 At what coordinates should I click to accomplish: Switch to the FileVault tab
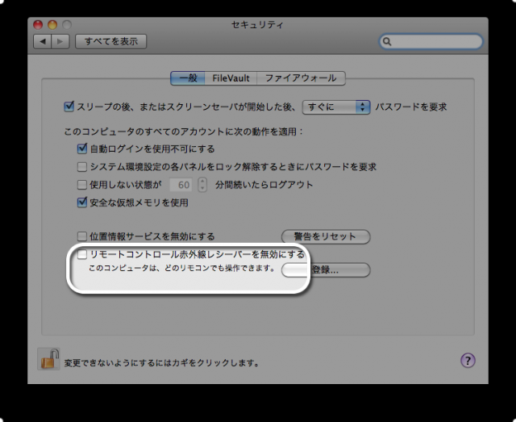point(231,78)
